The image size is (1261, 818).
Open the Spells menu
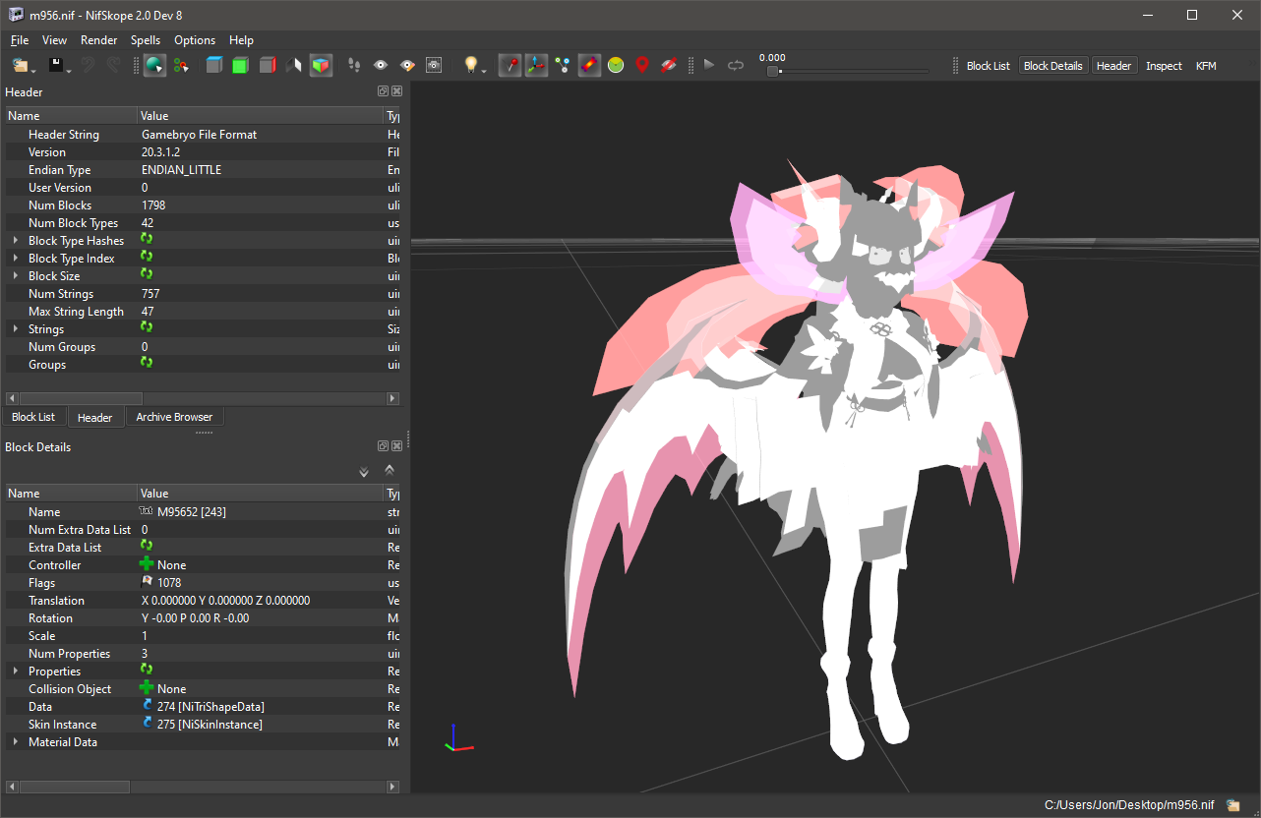[145, 40]
